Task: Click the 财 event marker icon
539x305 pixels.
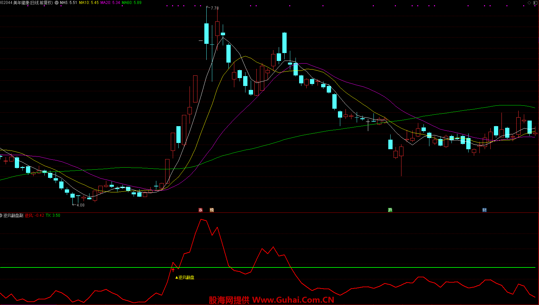Action: point(484,210)
